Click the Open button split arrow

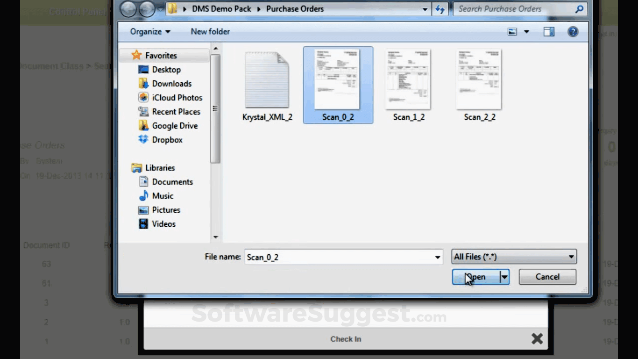[x=504, y=277]
